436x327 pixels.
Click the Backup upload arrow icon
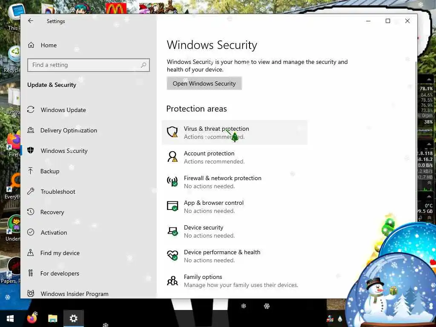coord(31,171)
